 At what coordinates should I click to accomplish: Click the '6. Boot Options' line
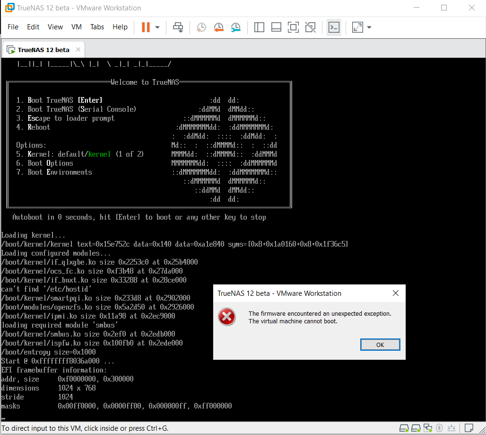(44, 163)
